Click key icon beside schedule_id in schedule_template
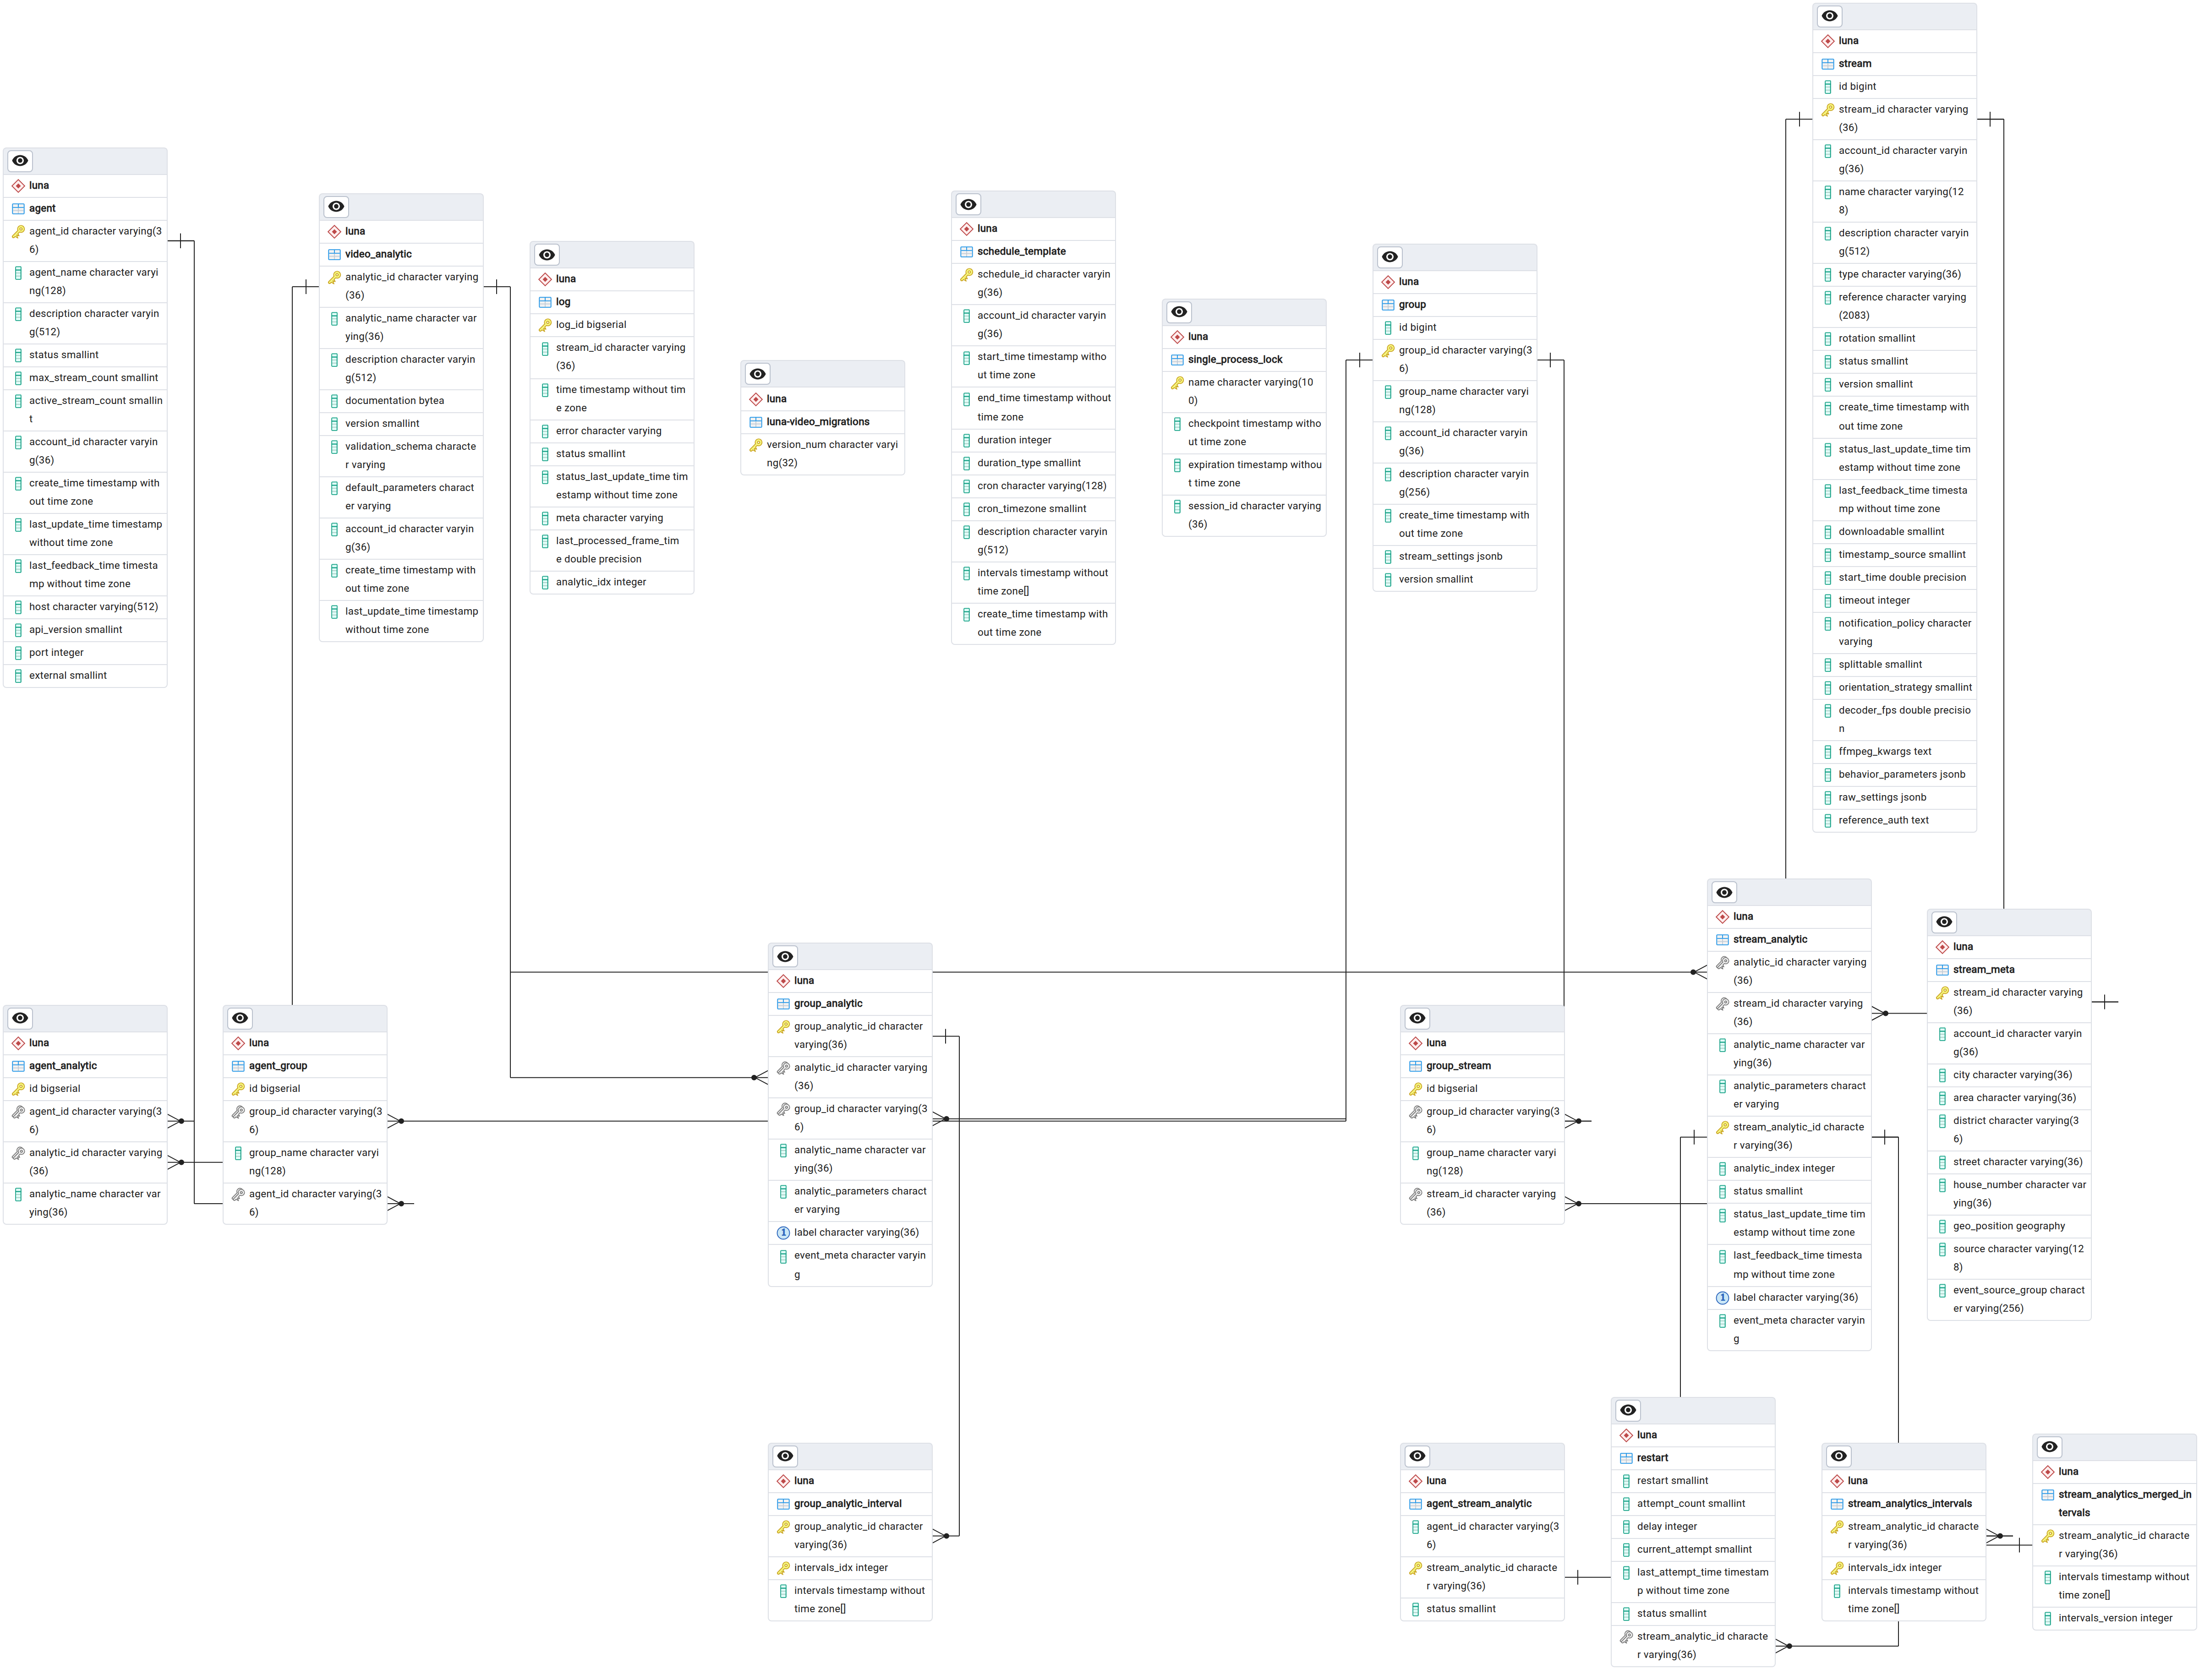 pos(968,275)
